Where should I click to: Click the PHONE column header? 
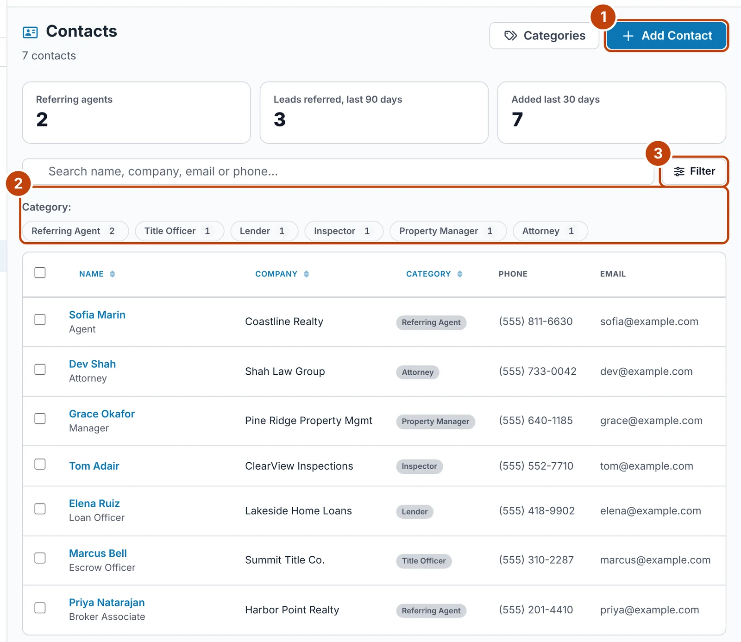pos(513,274)
